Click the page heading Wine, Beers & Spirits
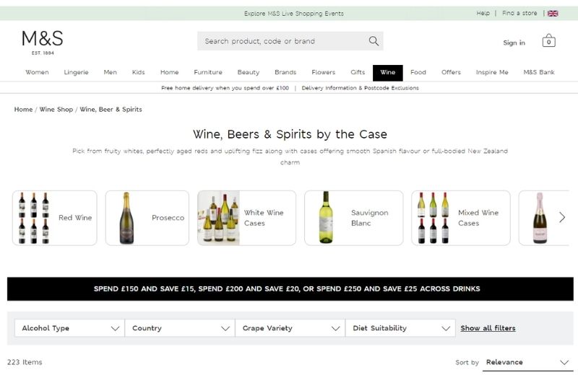Screen dimensions: 578x383 pos(290,134)
